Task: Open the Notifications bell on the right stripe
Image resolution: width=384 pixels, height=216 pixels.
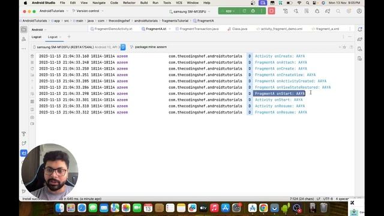Action: point(360,29)
